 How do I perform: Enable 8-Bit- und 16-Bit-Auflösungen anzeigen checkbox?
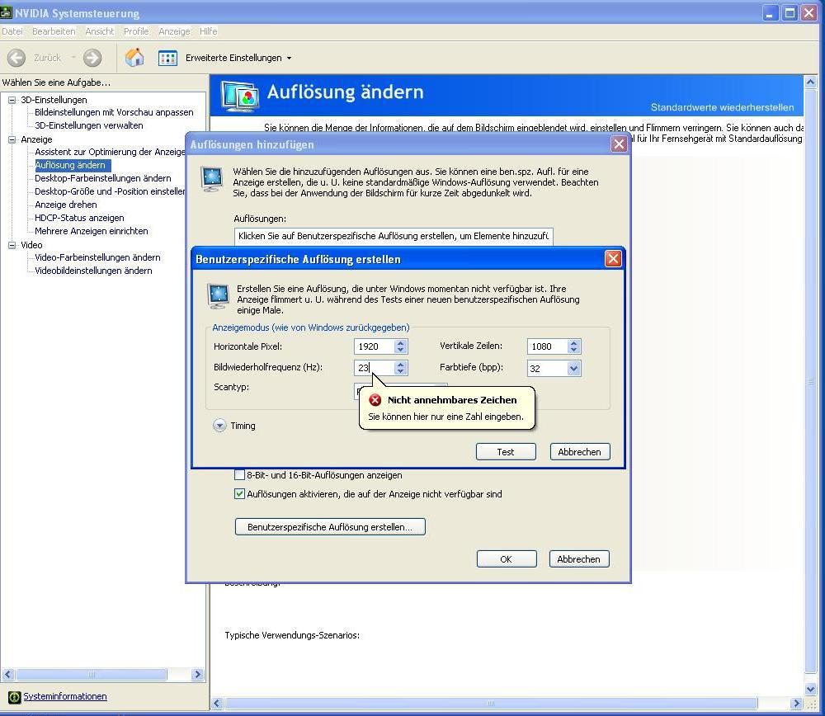(x=239, y=475)
